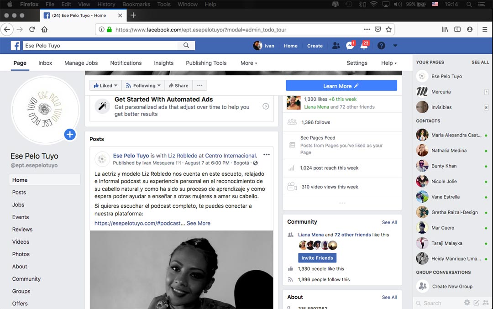The image size is (493, 309).
Task: Click the blue plus on profile picture
Action: [70, 134]
